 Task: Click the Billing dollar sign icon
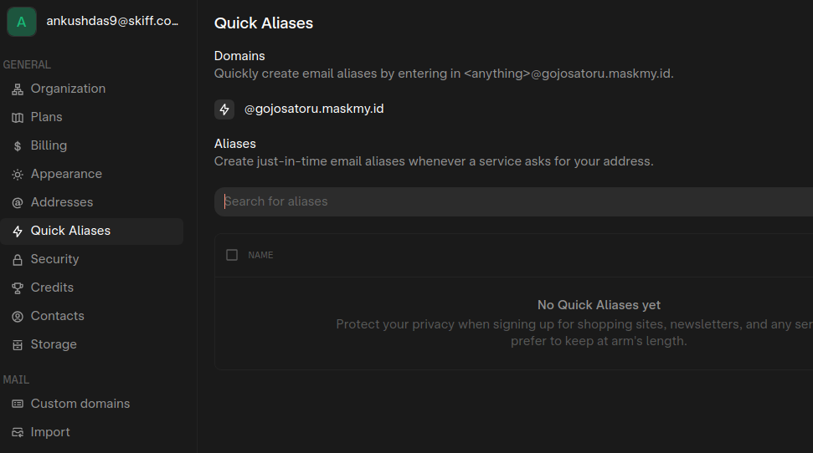(18, 145)
